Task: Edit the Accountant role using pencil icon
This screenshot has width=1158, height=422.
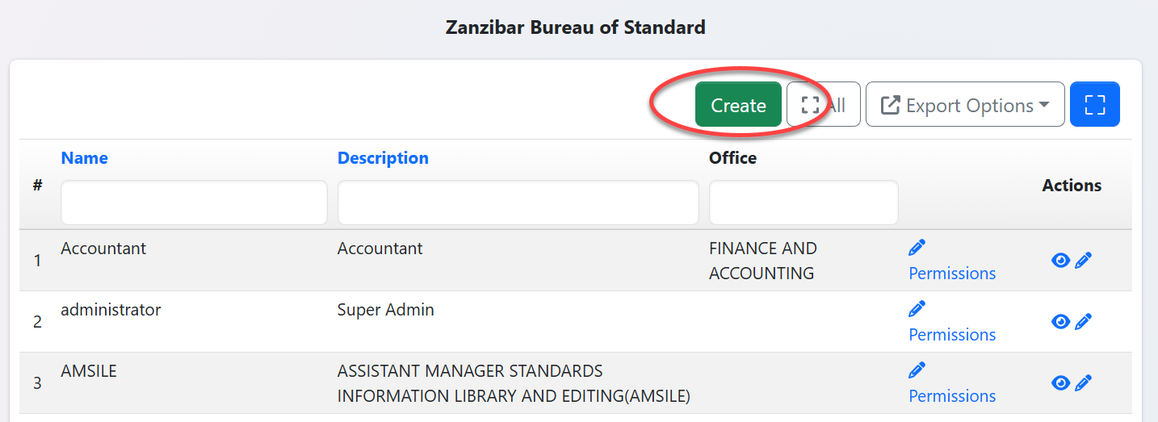Action: click(1084, 260)
